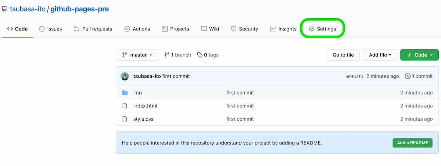Open the latest 'first commit' message in commit bar
Image resolution: width=441 pixels, height=166 pixels.
pyautogui.click(x=176, y=76)
